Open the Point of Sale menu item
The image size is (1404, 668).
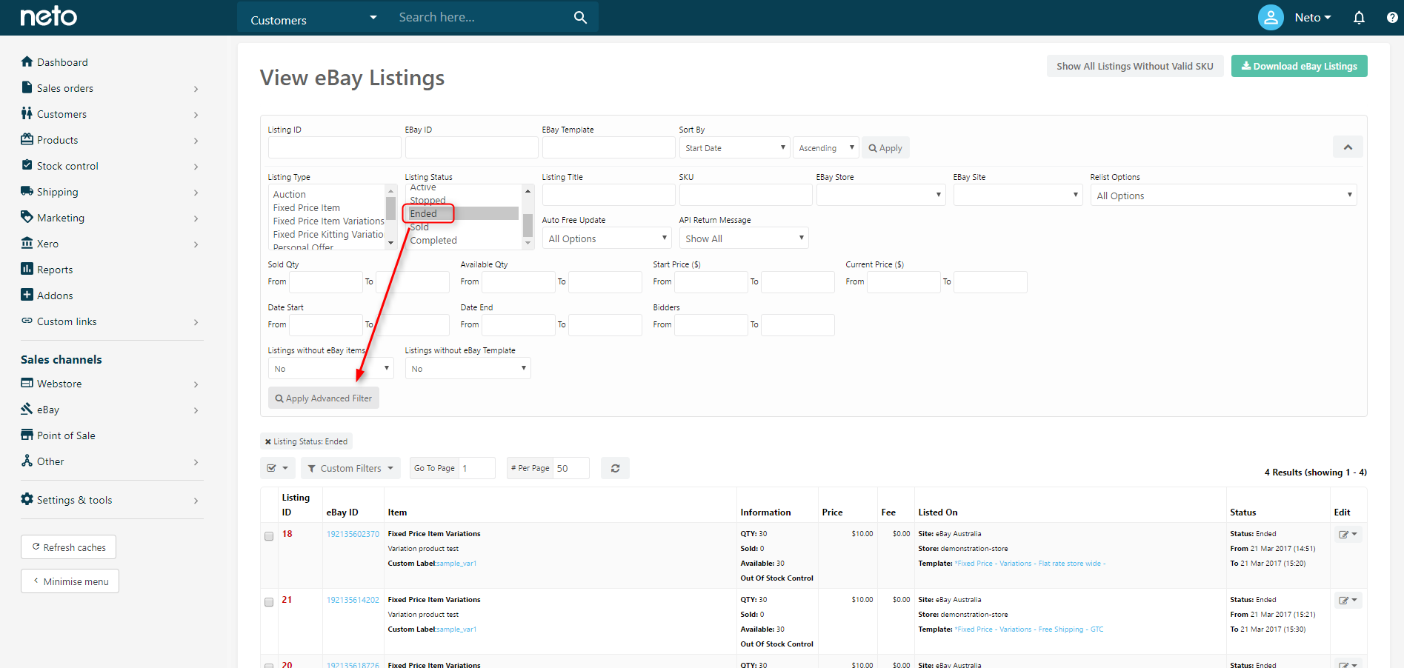[x=66, y=435]
